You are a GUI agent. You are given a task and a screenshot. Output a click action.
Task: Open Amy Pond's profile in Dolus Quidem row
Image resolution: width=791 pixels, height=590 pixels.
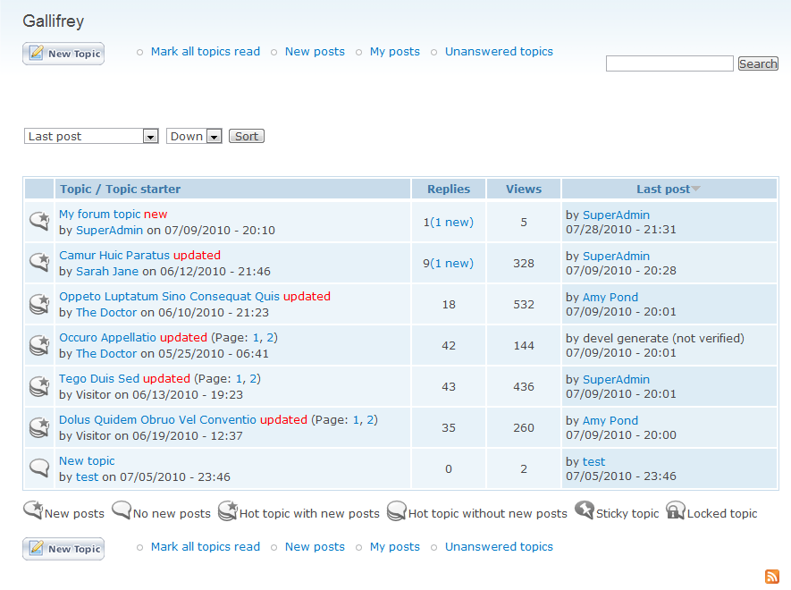[610, 420]
